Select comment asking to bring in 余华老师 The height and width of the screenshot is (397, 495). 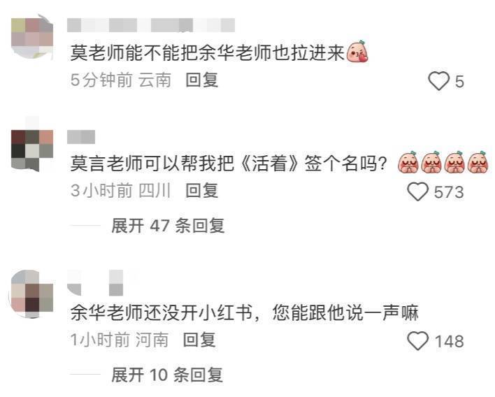pos(207,52)
